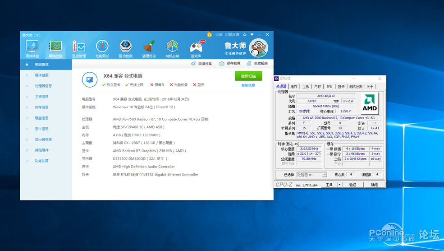Open 驱动检测 driver detection icon
The height and width of the screenshot is (251, 444).
click(125, 49)
